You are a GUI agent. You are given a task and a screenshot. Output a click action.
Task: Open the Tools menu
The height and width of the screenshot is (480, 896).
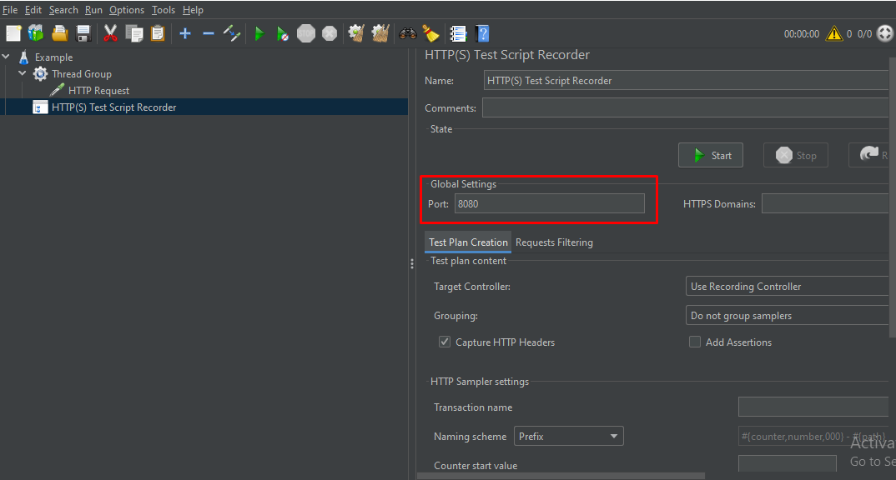pyautogui.click(x=164, y=10)
